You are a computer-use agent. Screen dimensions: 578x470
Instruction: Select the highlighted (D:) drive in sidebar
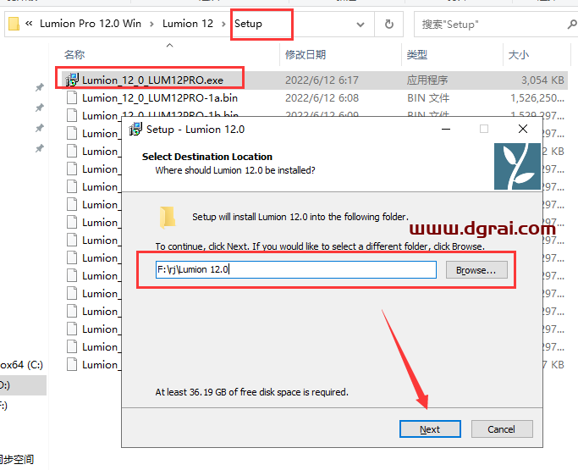point(23,385)
